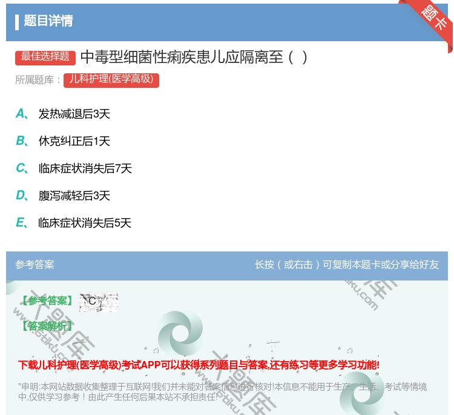The height and width of the screenshot is (415, 454).
Task: Select option E 临床症状消失后5天
Action: [x=85, y=223]
